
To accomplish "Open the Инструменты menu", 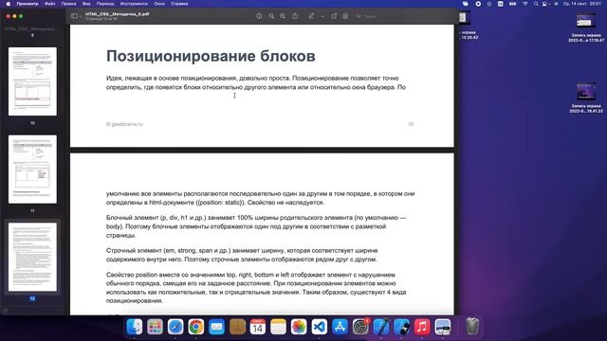I will (x=134, y=4).
